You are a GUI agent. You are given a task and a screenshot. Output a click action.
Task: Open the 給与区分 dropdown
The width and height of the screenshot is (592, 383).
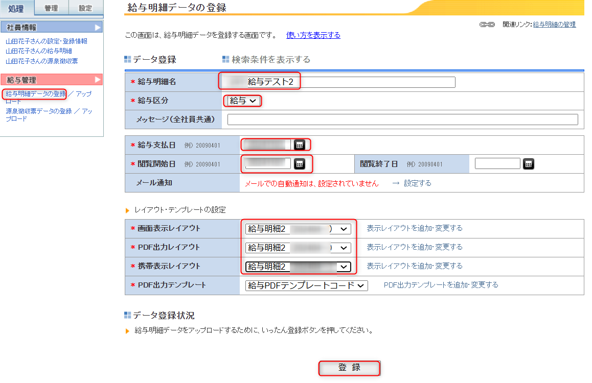pos(243,101)
